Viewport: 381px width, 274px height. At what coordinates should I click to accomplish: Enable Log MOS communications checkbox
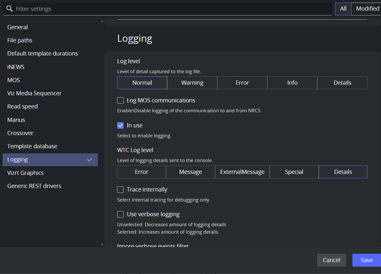120,100
